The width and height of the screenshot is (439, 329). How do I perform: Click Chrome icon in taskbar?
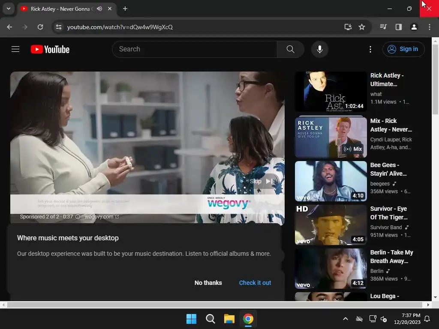(x=248, y=319)
